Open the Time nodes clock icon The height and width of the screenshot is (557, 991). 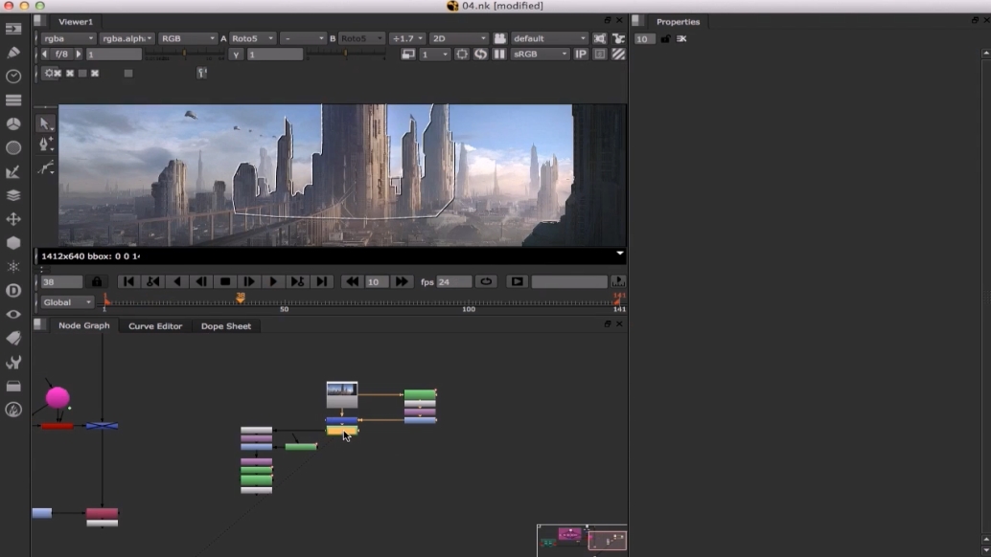click(x=13, y=77)
